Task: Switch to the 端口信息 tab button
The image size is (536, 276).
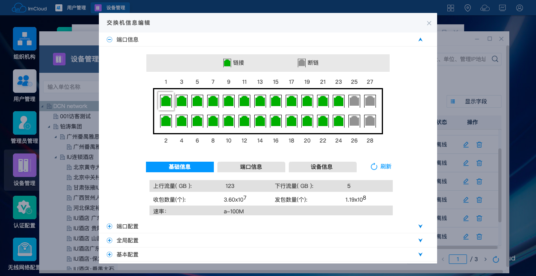Action: point(251,167)
